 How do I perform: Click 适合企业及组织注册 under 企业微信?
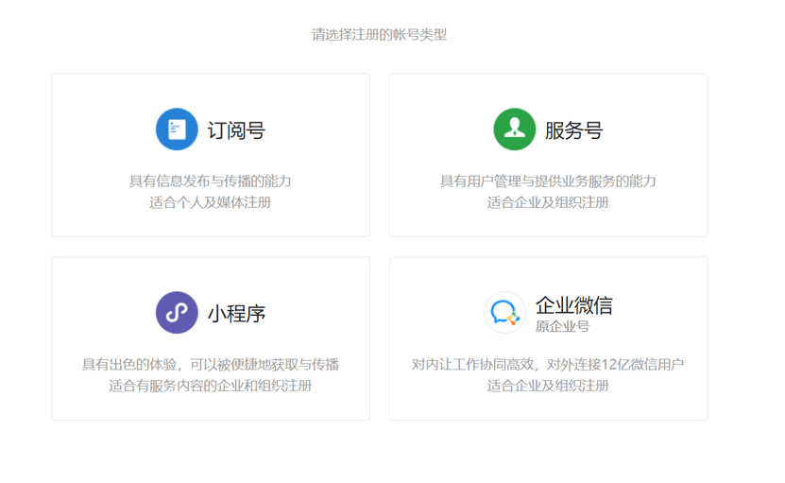tap(548, 386)
